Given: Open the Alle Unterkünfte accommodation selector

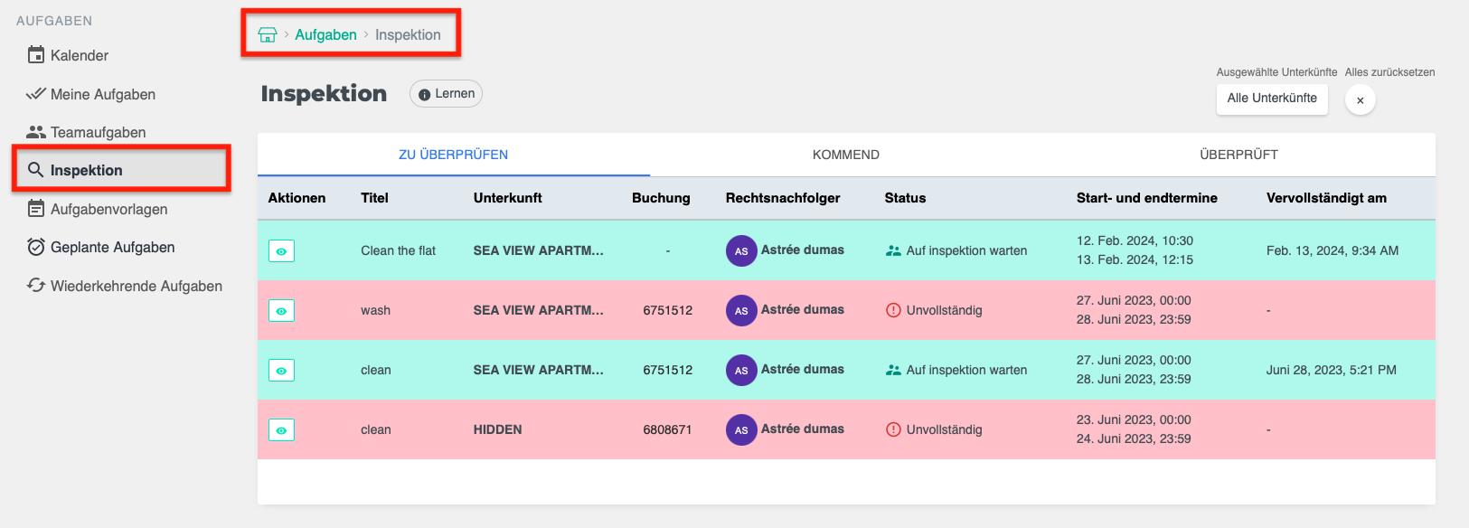Looking at the screenshot, I should [1272, 99].
